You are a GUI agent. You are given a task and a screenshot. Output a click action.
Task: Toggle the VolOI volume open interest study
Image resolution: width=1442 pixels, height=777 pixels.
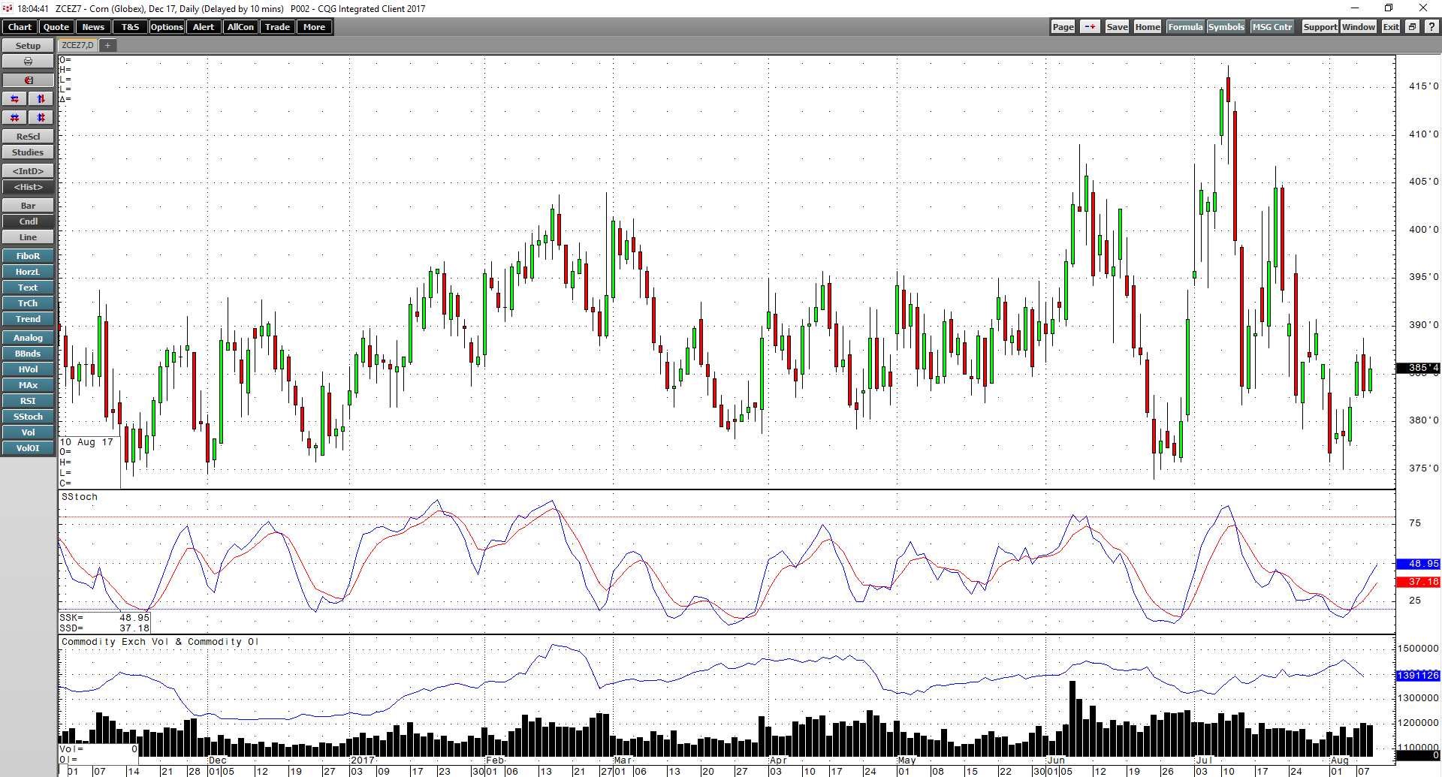tap(28, 448)
